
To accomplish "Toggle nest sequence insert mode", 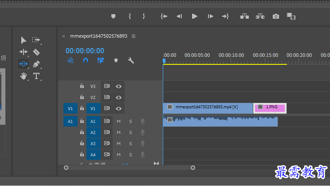I will click(71, 61).
